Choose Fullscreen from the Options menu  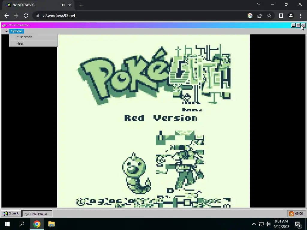click(34, 37)
